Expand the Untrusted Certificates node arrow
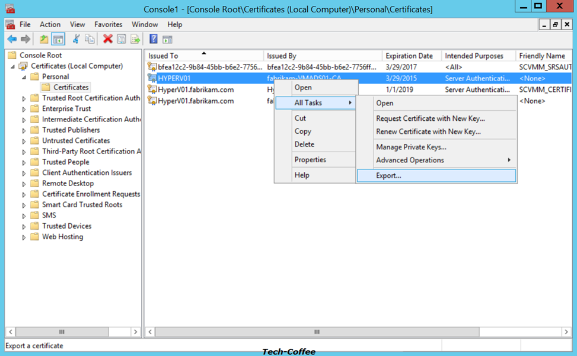This screenshot has width=577, height=356. click(24, 141)
